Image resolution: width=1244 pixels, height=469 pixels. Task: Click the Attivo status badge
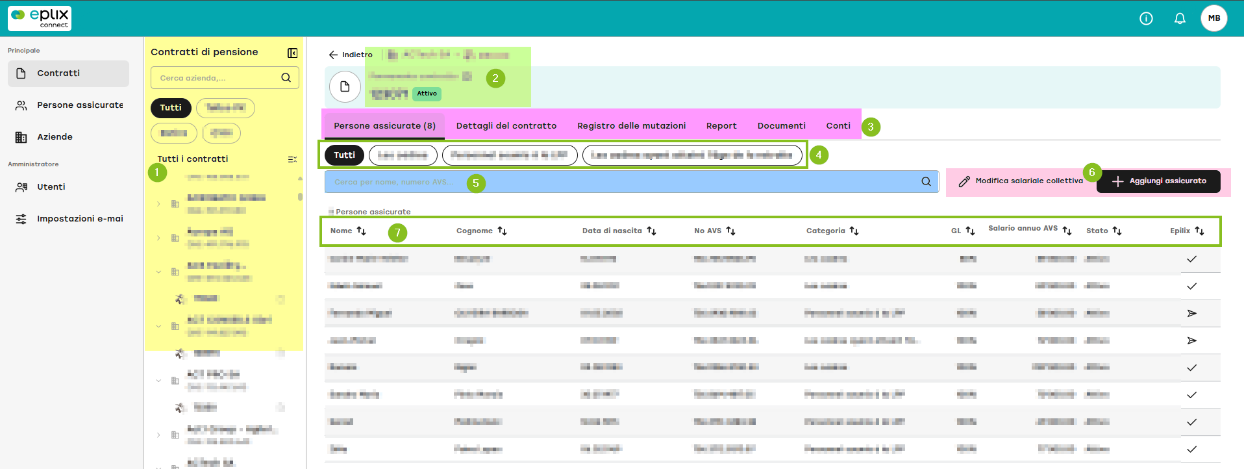point(427,94)
